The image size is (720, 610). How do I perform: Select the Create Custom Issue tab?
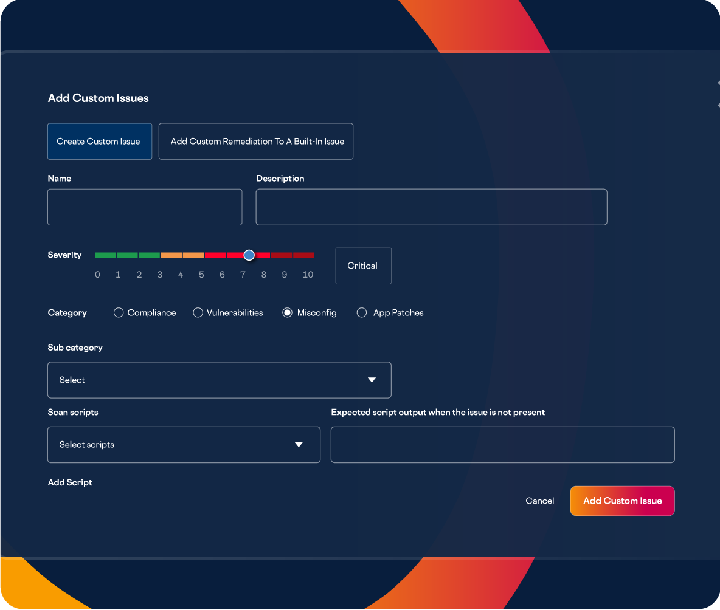[100, 142]
